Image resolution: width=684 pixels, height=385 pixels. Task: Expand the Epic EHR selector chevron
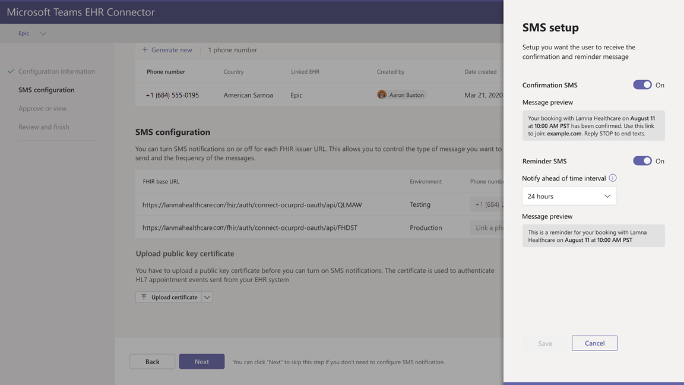pos(43,34)
